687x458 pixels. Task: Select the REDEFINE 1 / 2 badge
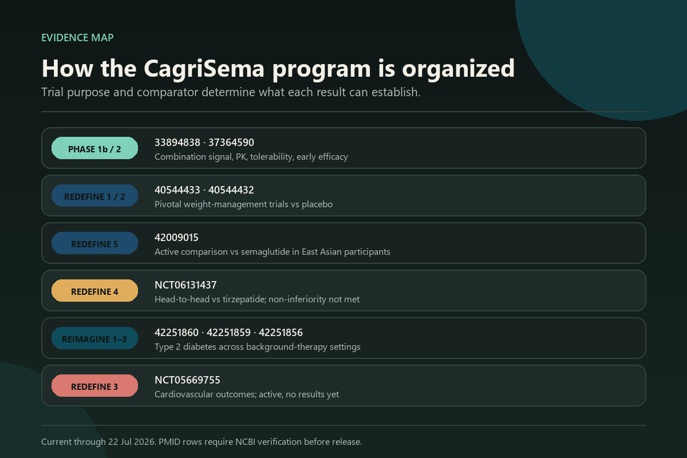click(94, 196)
